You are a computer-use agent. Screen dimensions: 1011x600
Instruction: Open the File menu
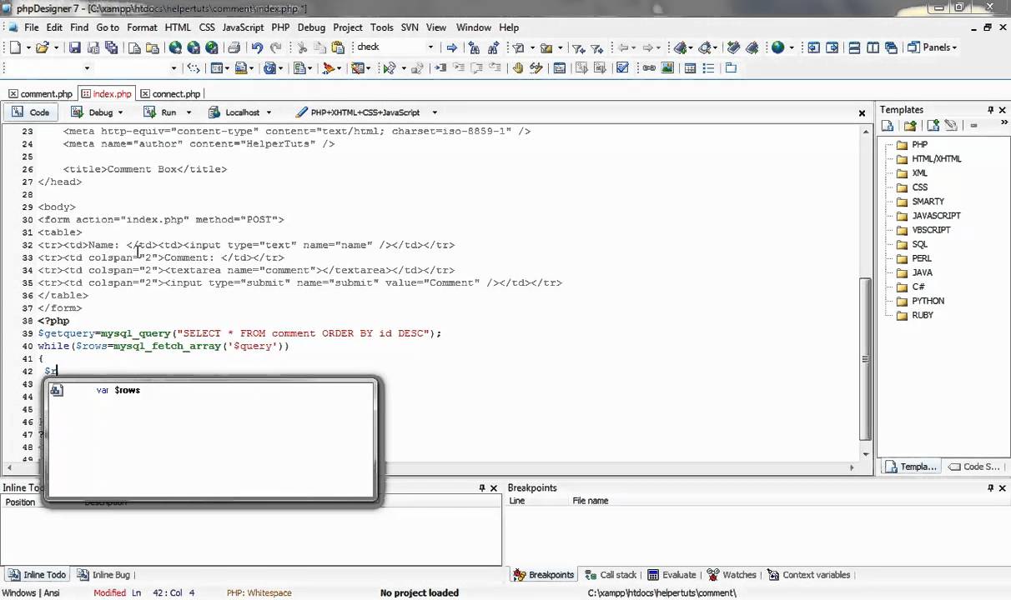click(x=32, y=27)
